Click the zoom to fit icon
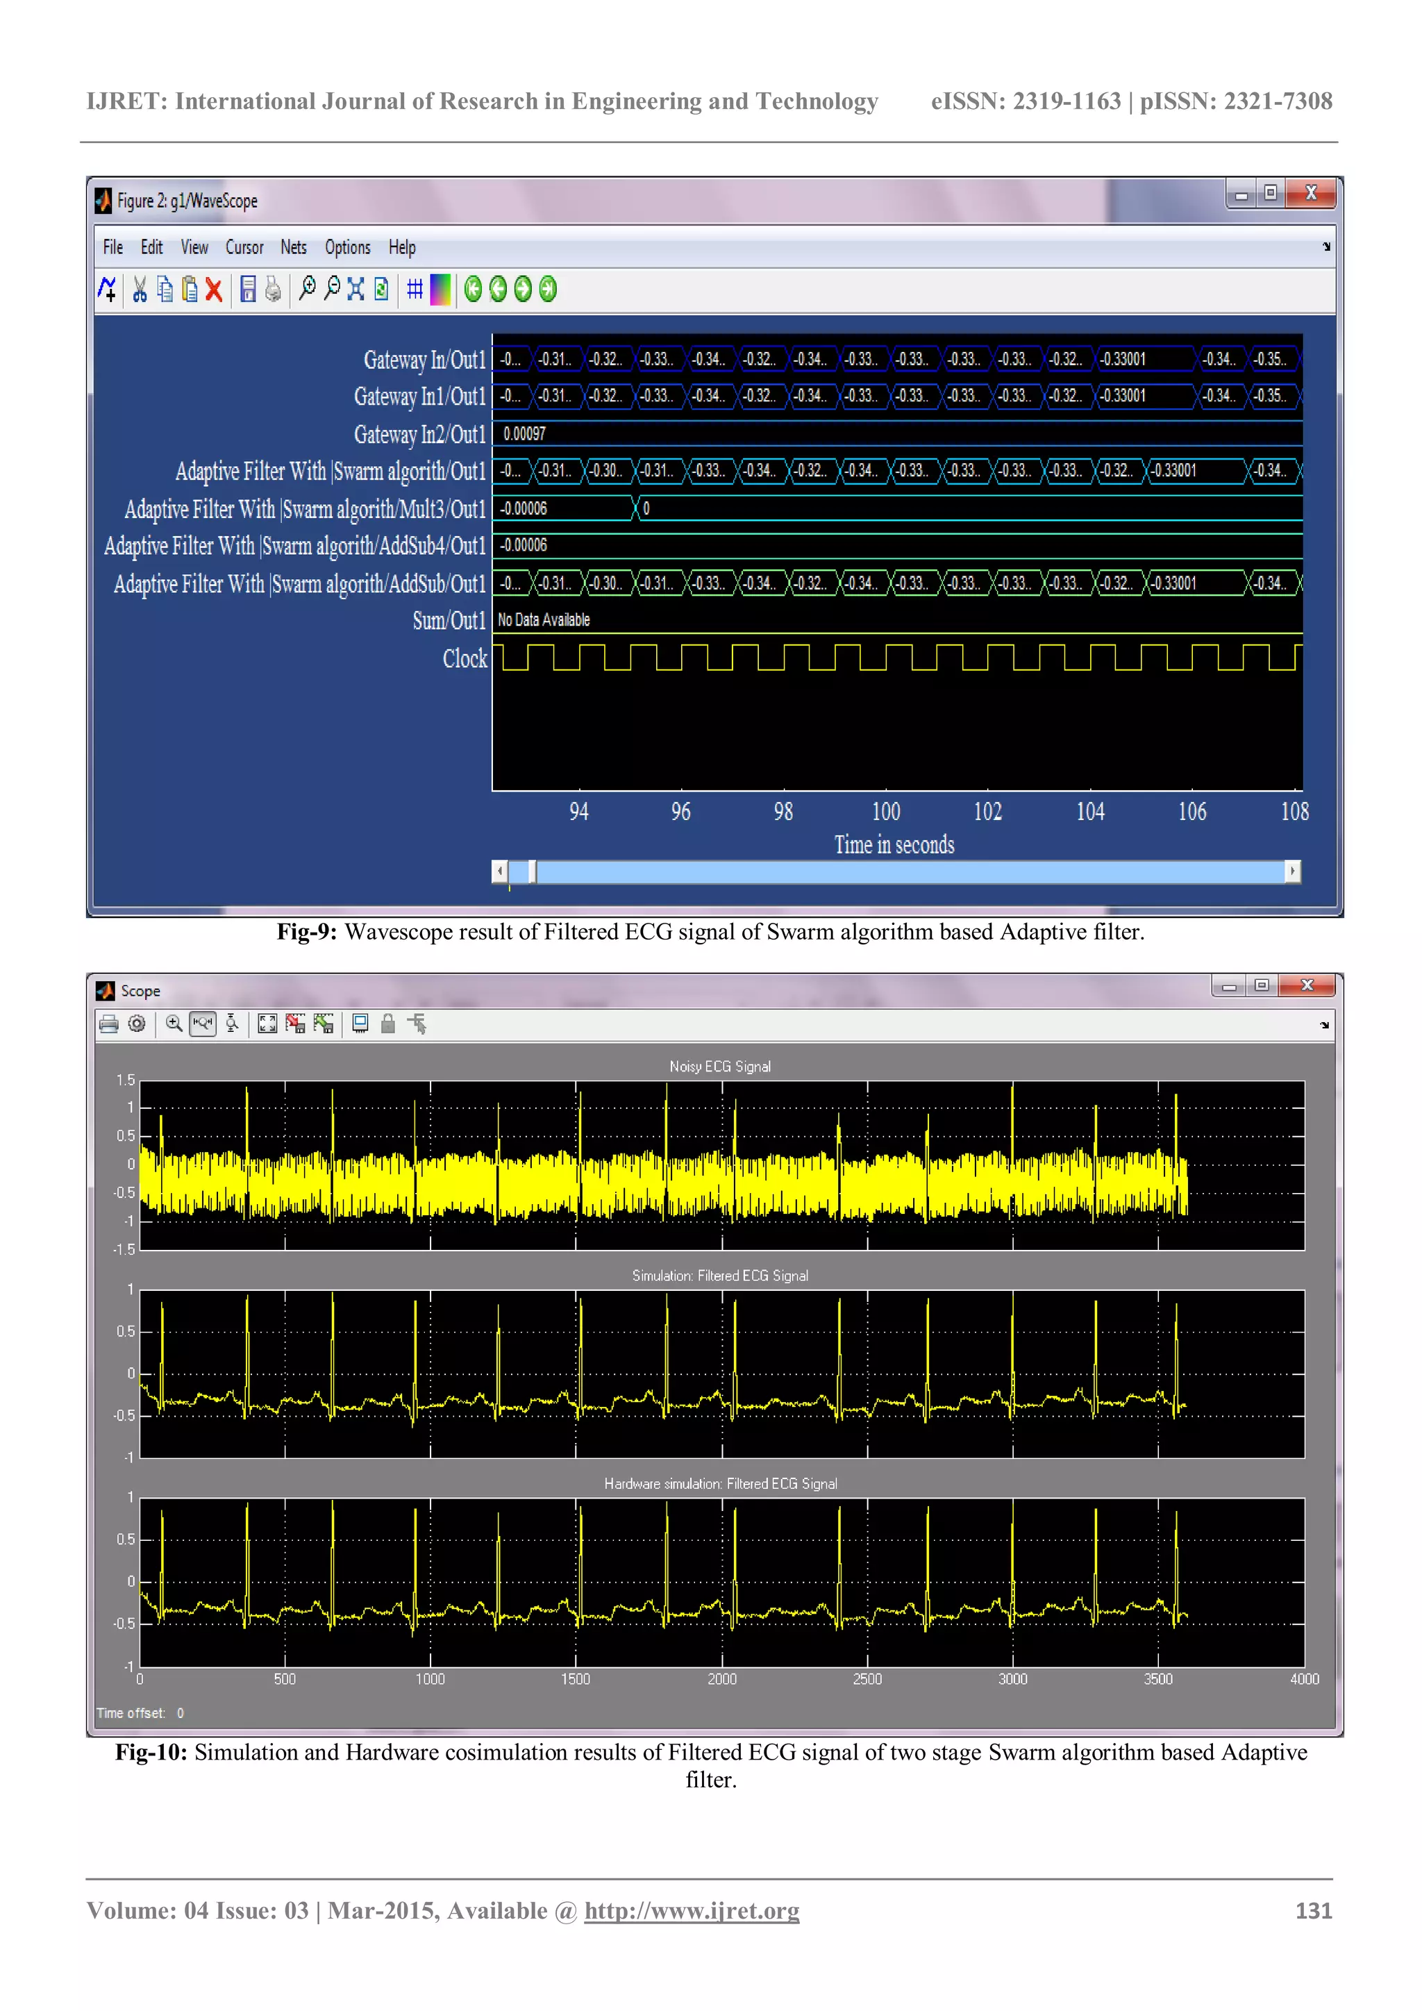This screenshot has width=1422, height=2011. point(355,289)
